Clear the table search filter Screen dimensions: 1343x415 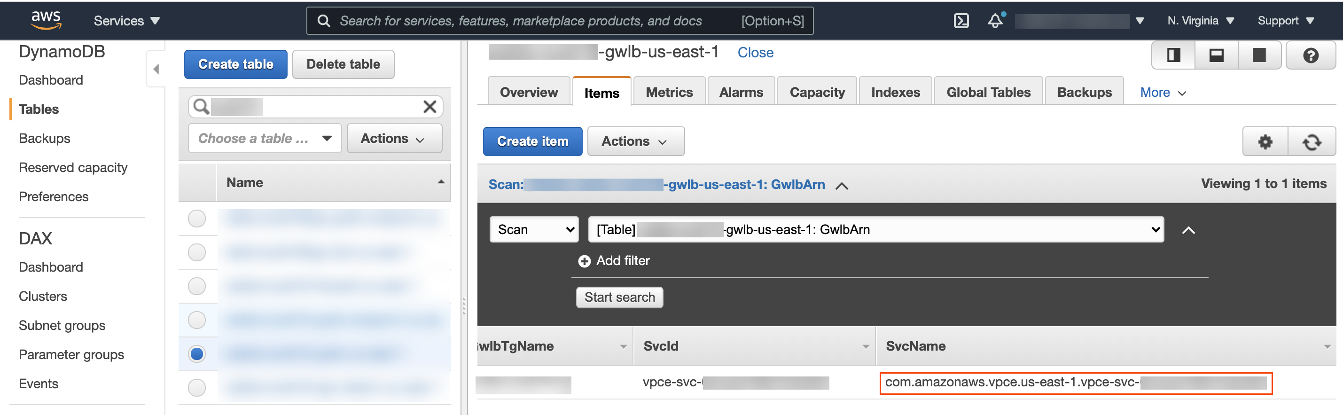429,107
